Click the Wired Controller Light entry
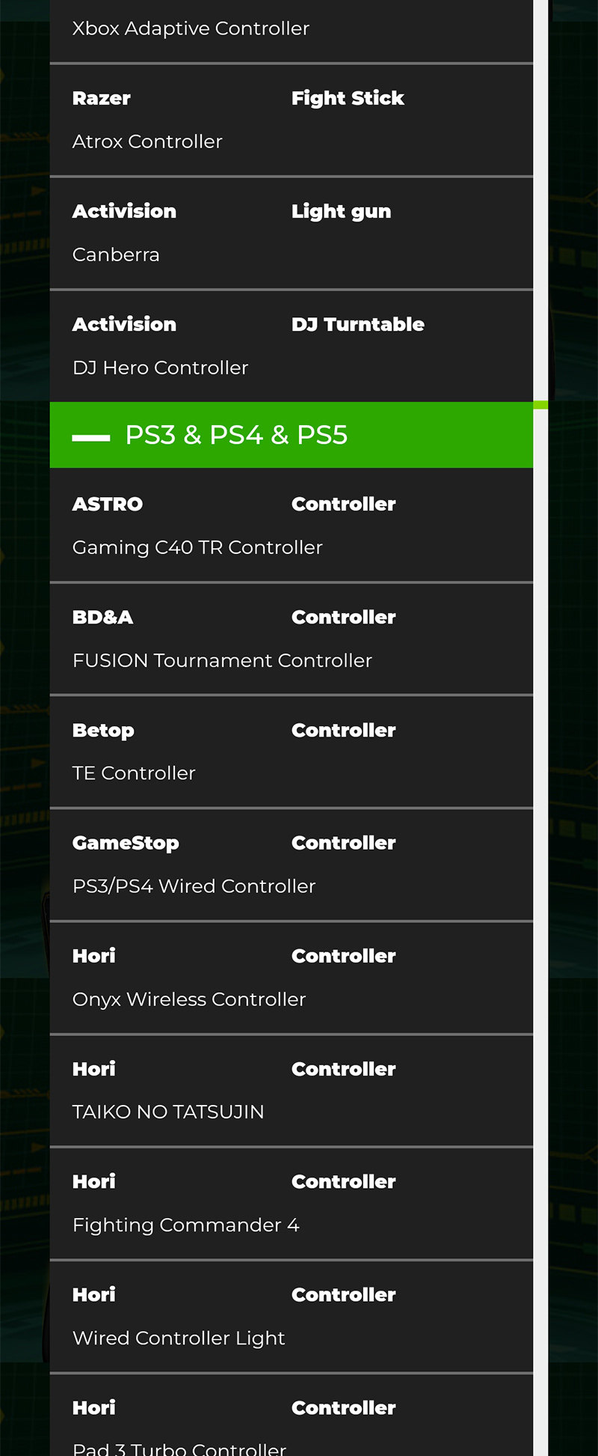 coord(179,1338)
